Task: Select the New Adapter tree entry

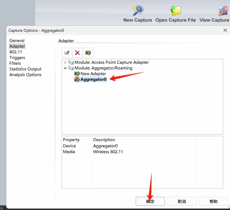Action: click(x=93, y=74)
